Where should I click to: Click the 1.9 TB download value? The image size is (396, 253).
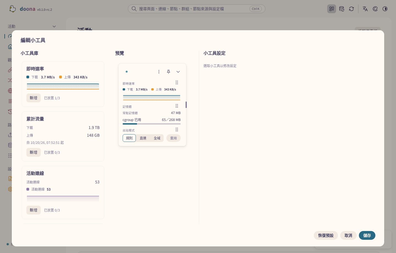tap(94, 128)
